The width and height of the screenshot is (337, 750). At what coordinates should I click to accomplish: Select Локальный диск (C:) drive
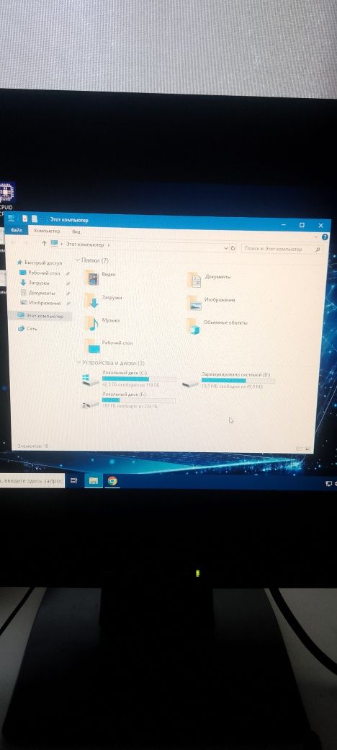tap(128, 379)
